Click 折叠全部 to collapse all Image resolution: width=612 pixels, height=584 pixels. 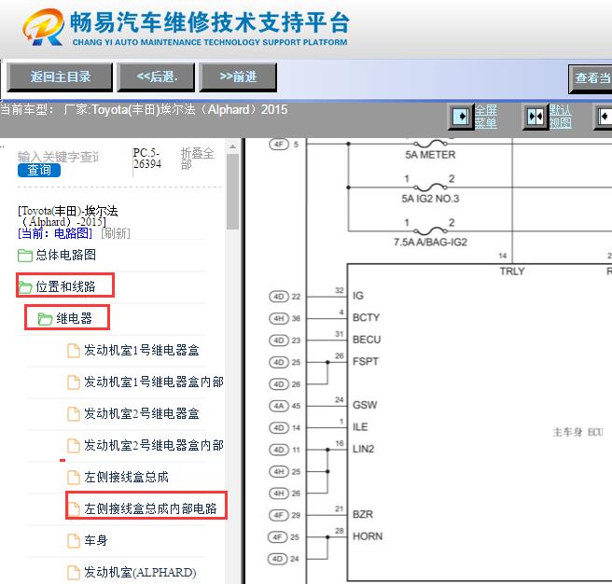point(197,159)
